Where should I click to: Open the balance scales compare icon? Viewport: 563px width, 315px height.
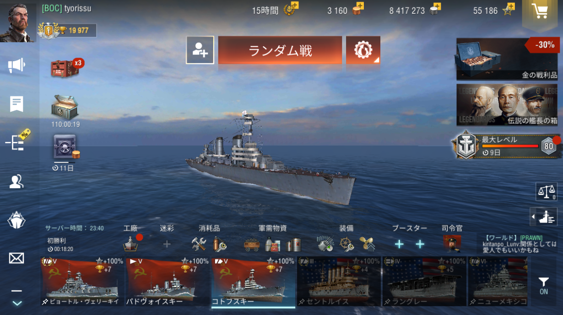tap(546, 191)
